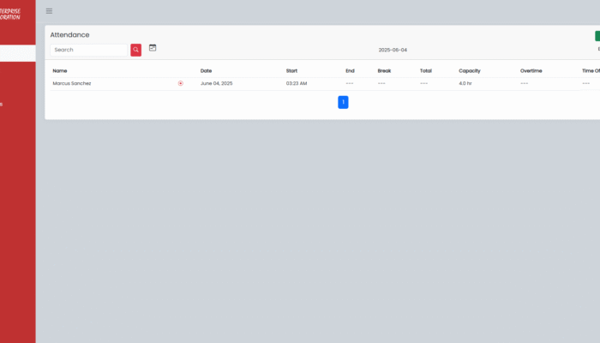Click the Capacity column header

click(x=470, y=71)
